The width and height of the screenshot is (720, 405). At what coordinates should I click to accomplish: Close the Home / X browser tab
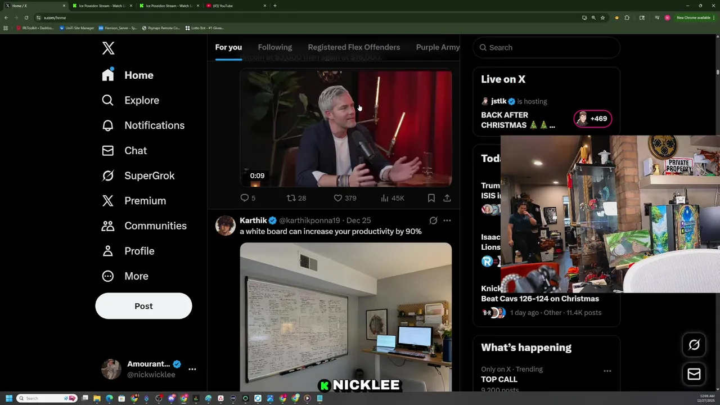point(64,6)
